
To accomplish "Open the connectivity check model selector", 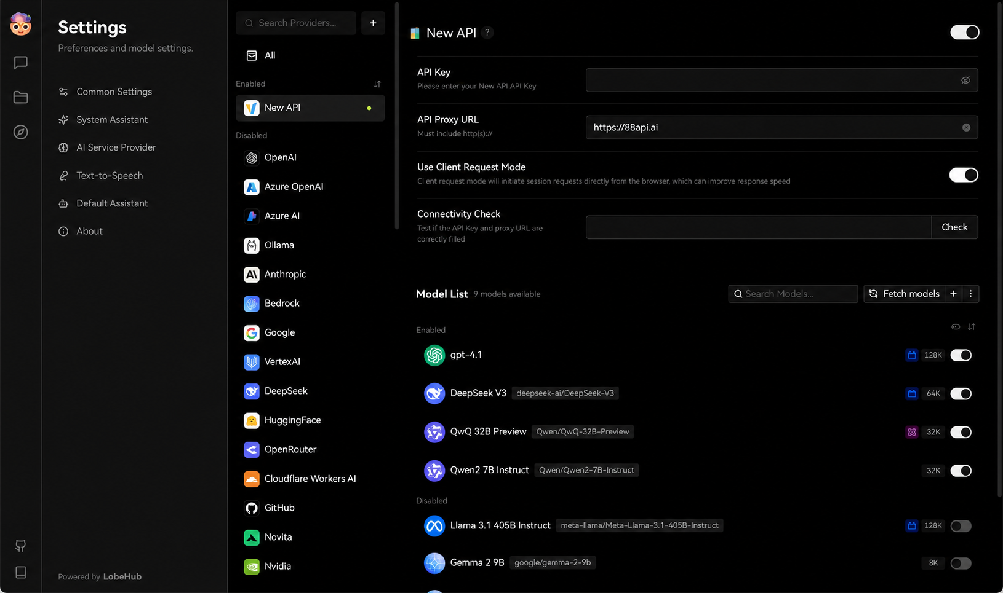I will (x=759, y=227).
